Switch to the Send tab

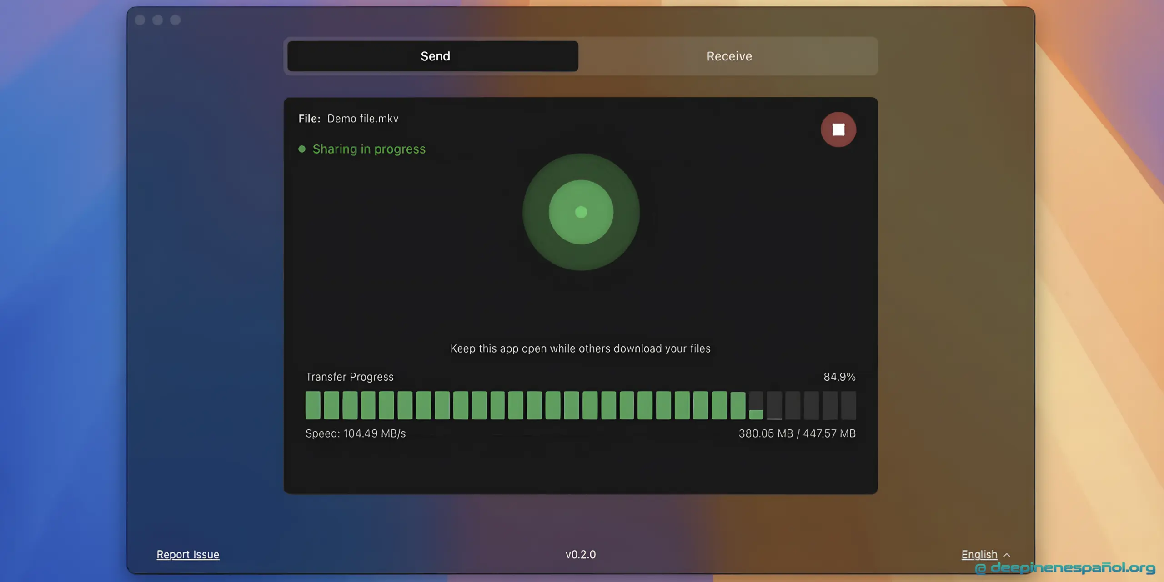433,56
